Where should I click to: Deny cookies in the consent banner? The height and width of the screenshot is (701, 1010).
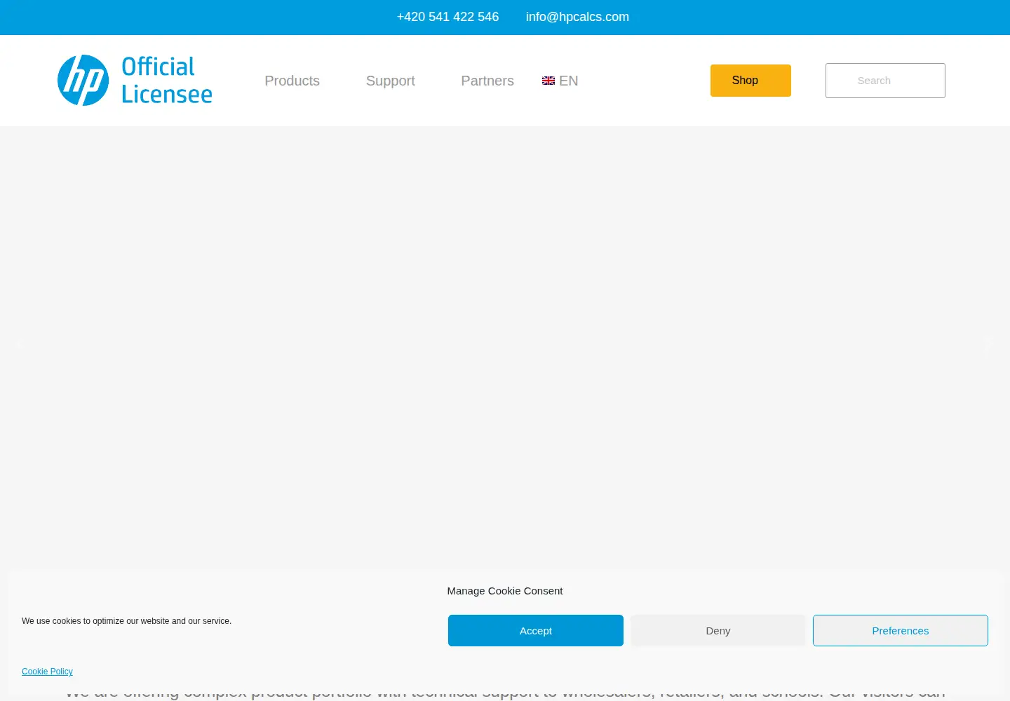[x=718, y=631]
